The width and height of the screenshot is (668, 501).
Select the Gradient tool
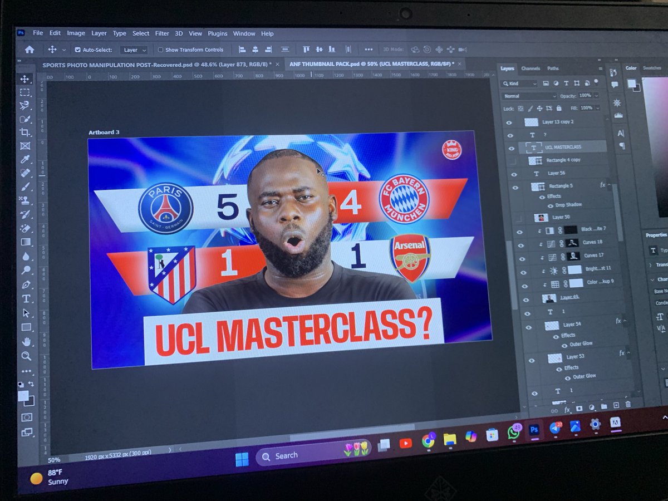(x=26, y=242)
